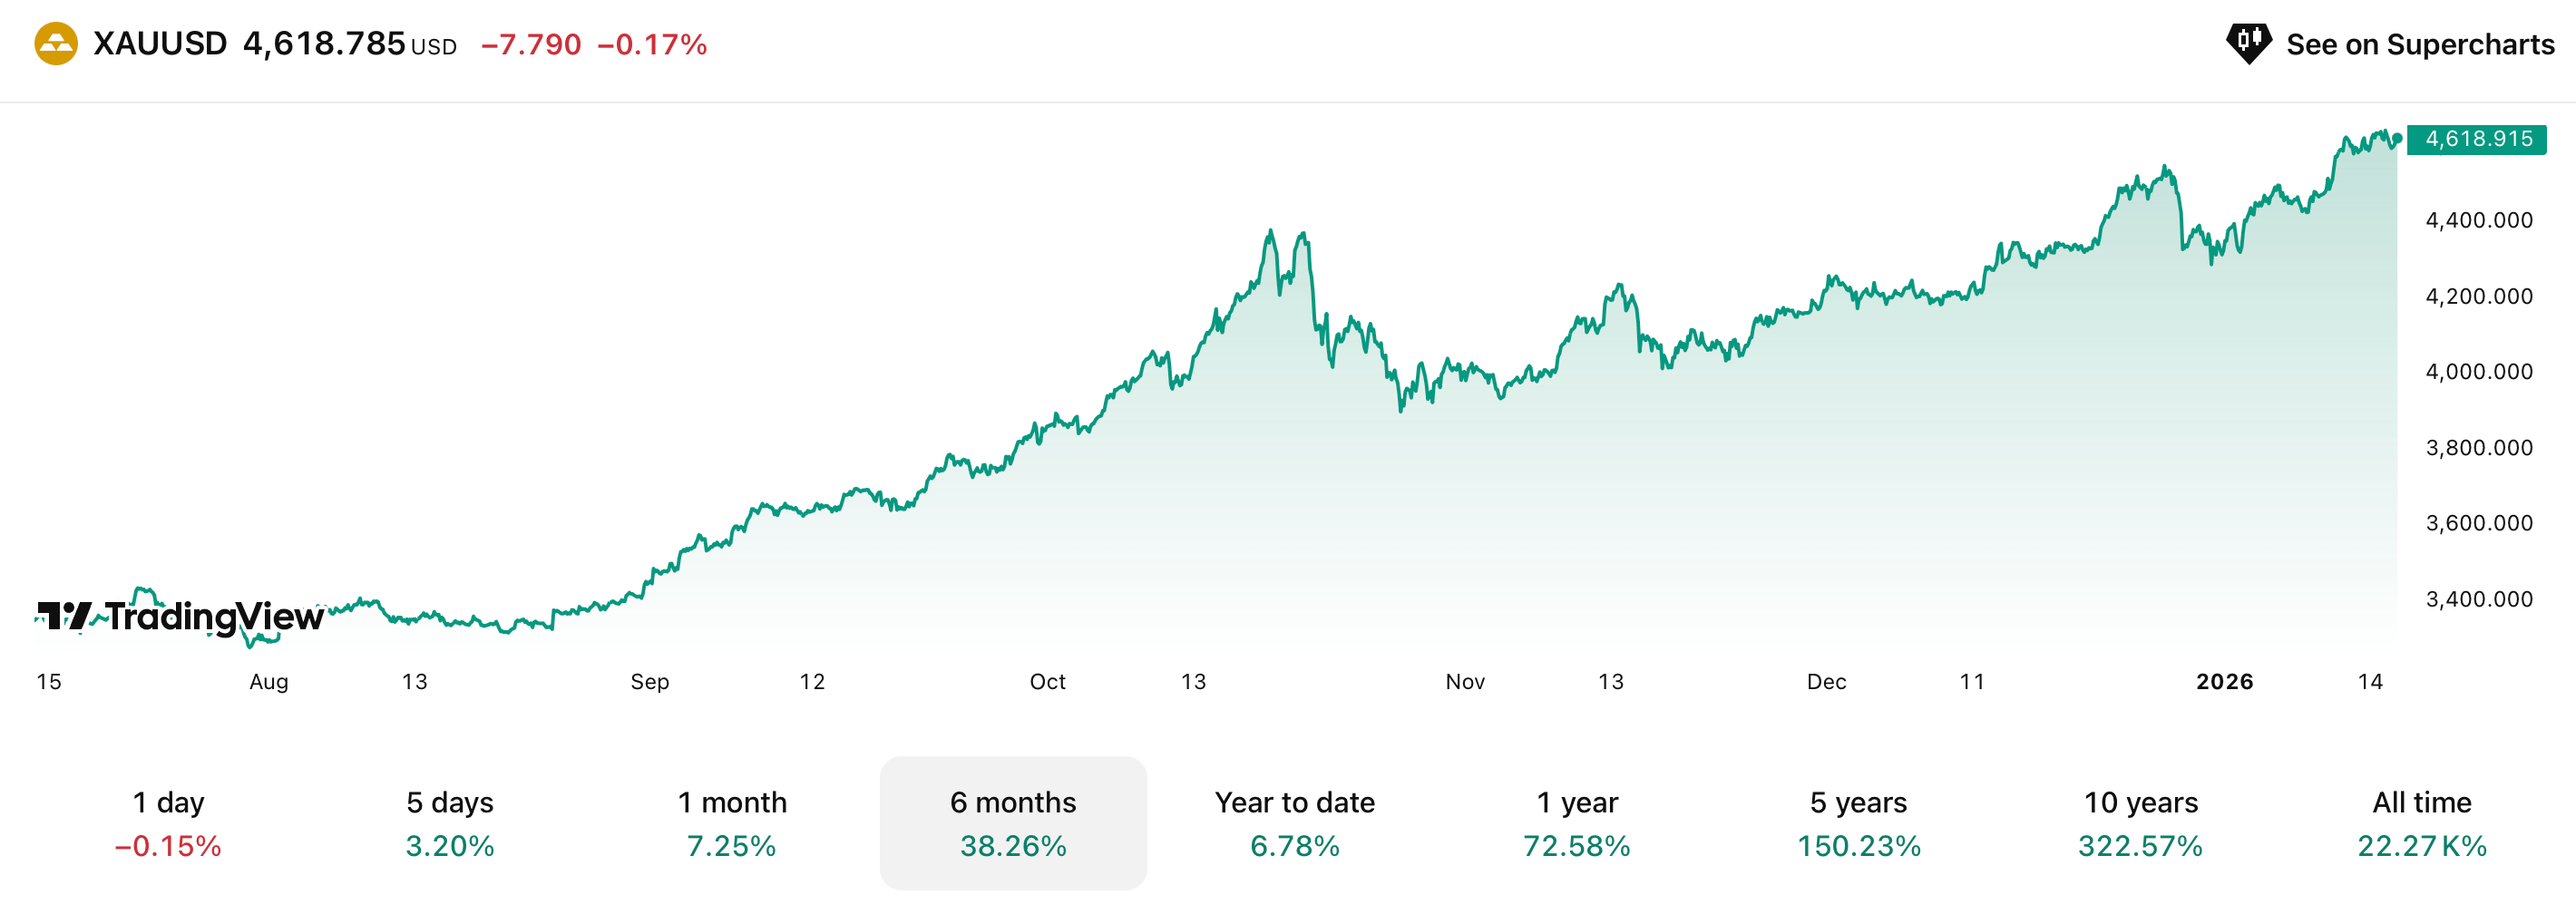This screenshot has width=2576, height=914.
Task: Click the 2026 label on time axis
Action: click(2224, 682)
